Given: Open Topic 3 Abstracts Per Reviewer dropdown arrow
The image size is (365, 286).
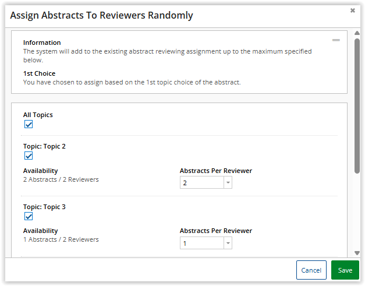Looking at the screenshot, I should coord(228,243).
